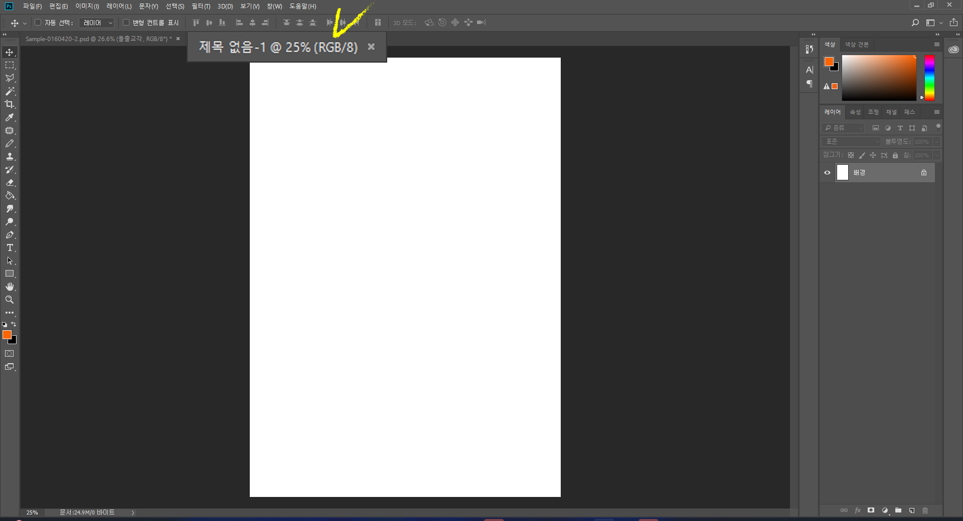Open the search magnifier icon
The image size is (963, 521).
pyautogui.click(x=915, y=23)
